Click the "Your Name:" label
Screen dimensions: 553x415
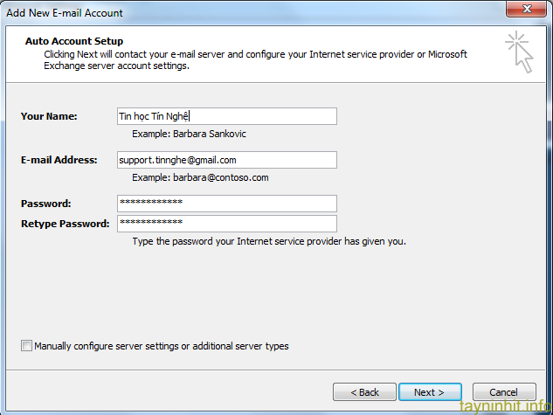click(49, 116)
